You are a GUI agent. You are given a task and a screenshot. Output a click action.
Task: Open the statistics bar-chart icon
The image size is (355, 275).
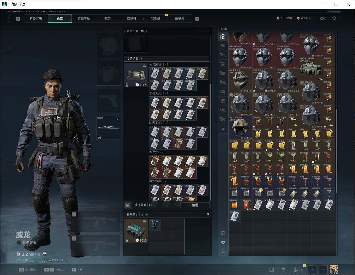[272, 269]
